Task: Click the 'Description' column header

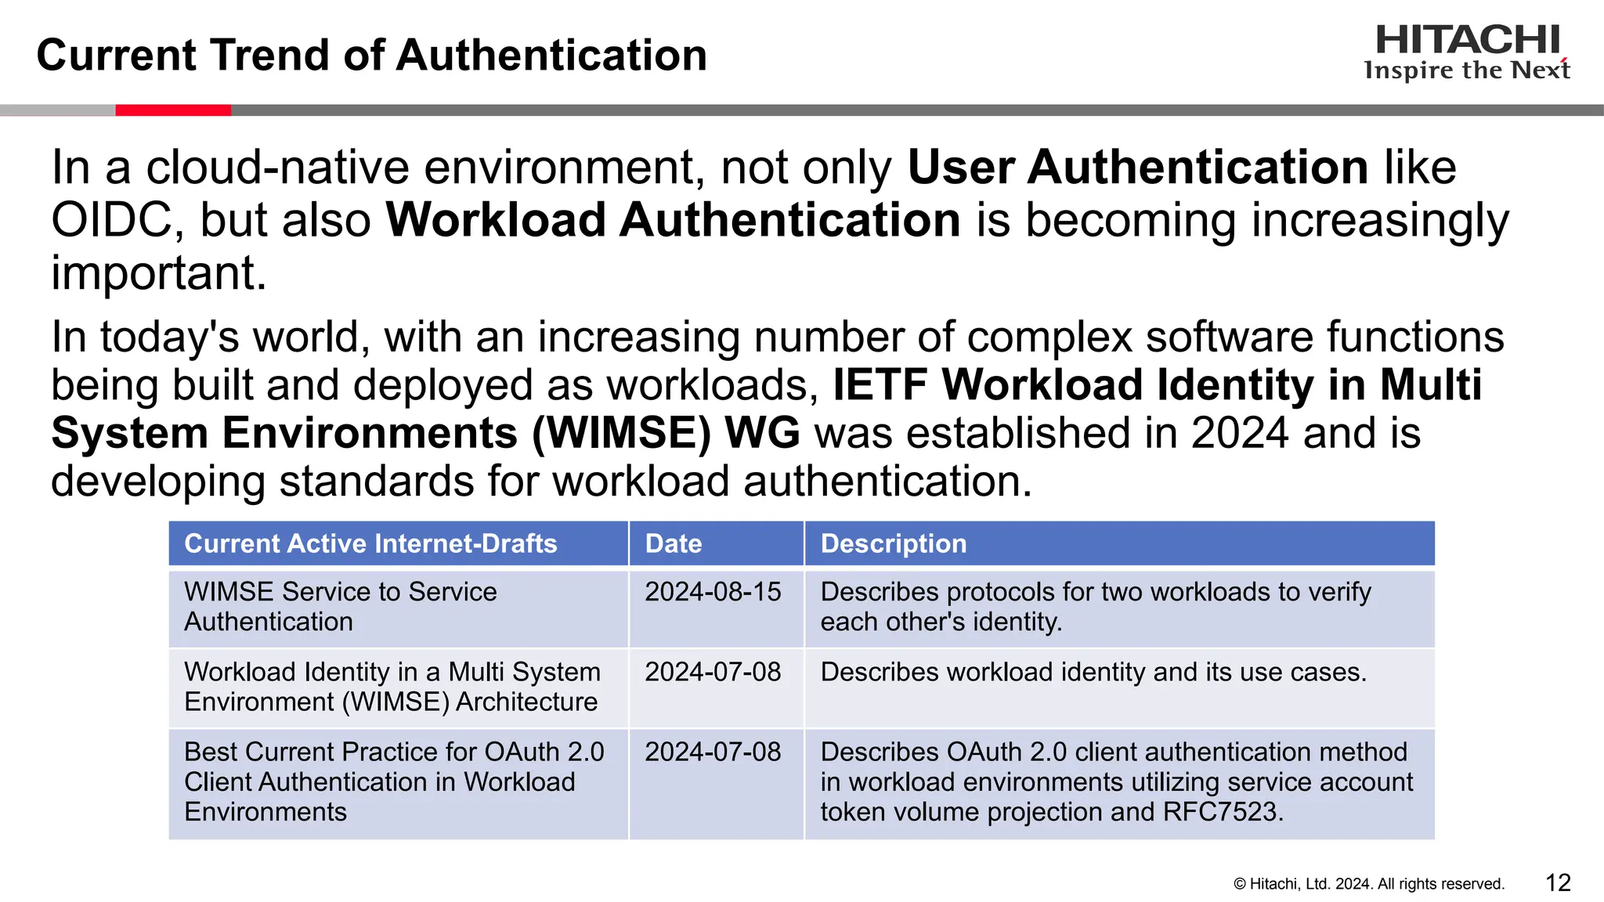Action: point(1120,543)
